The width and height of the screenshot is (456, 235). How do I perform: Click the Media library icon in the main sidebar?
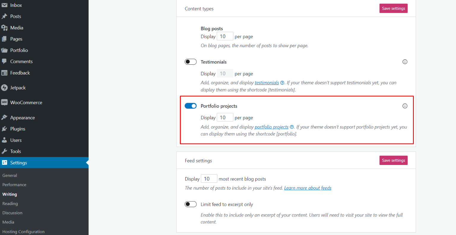pos(4,28)
